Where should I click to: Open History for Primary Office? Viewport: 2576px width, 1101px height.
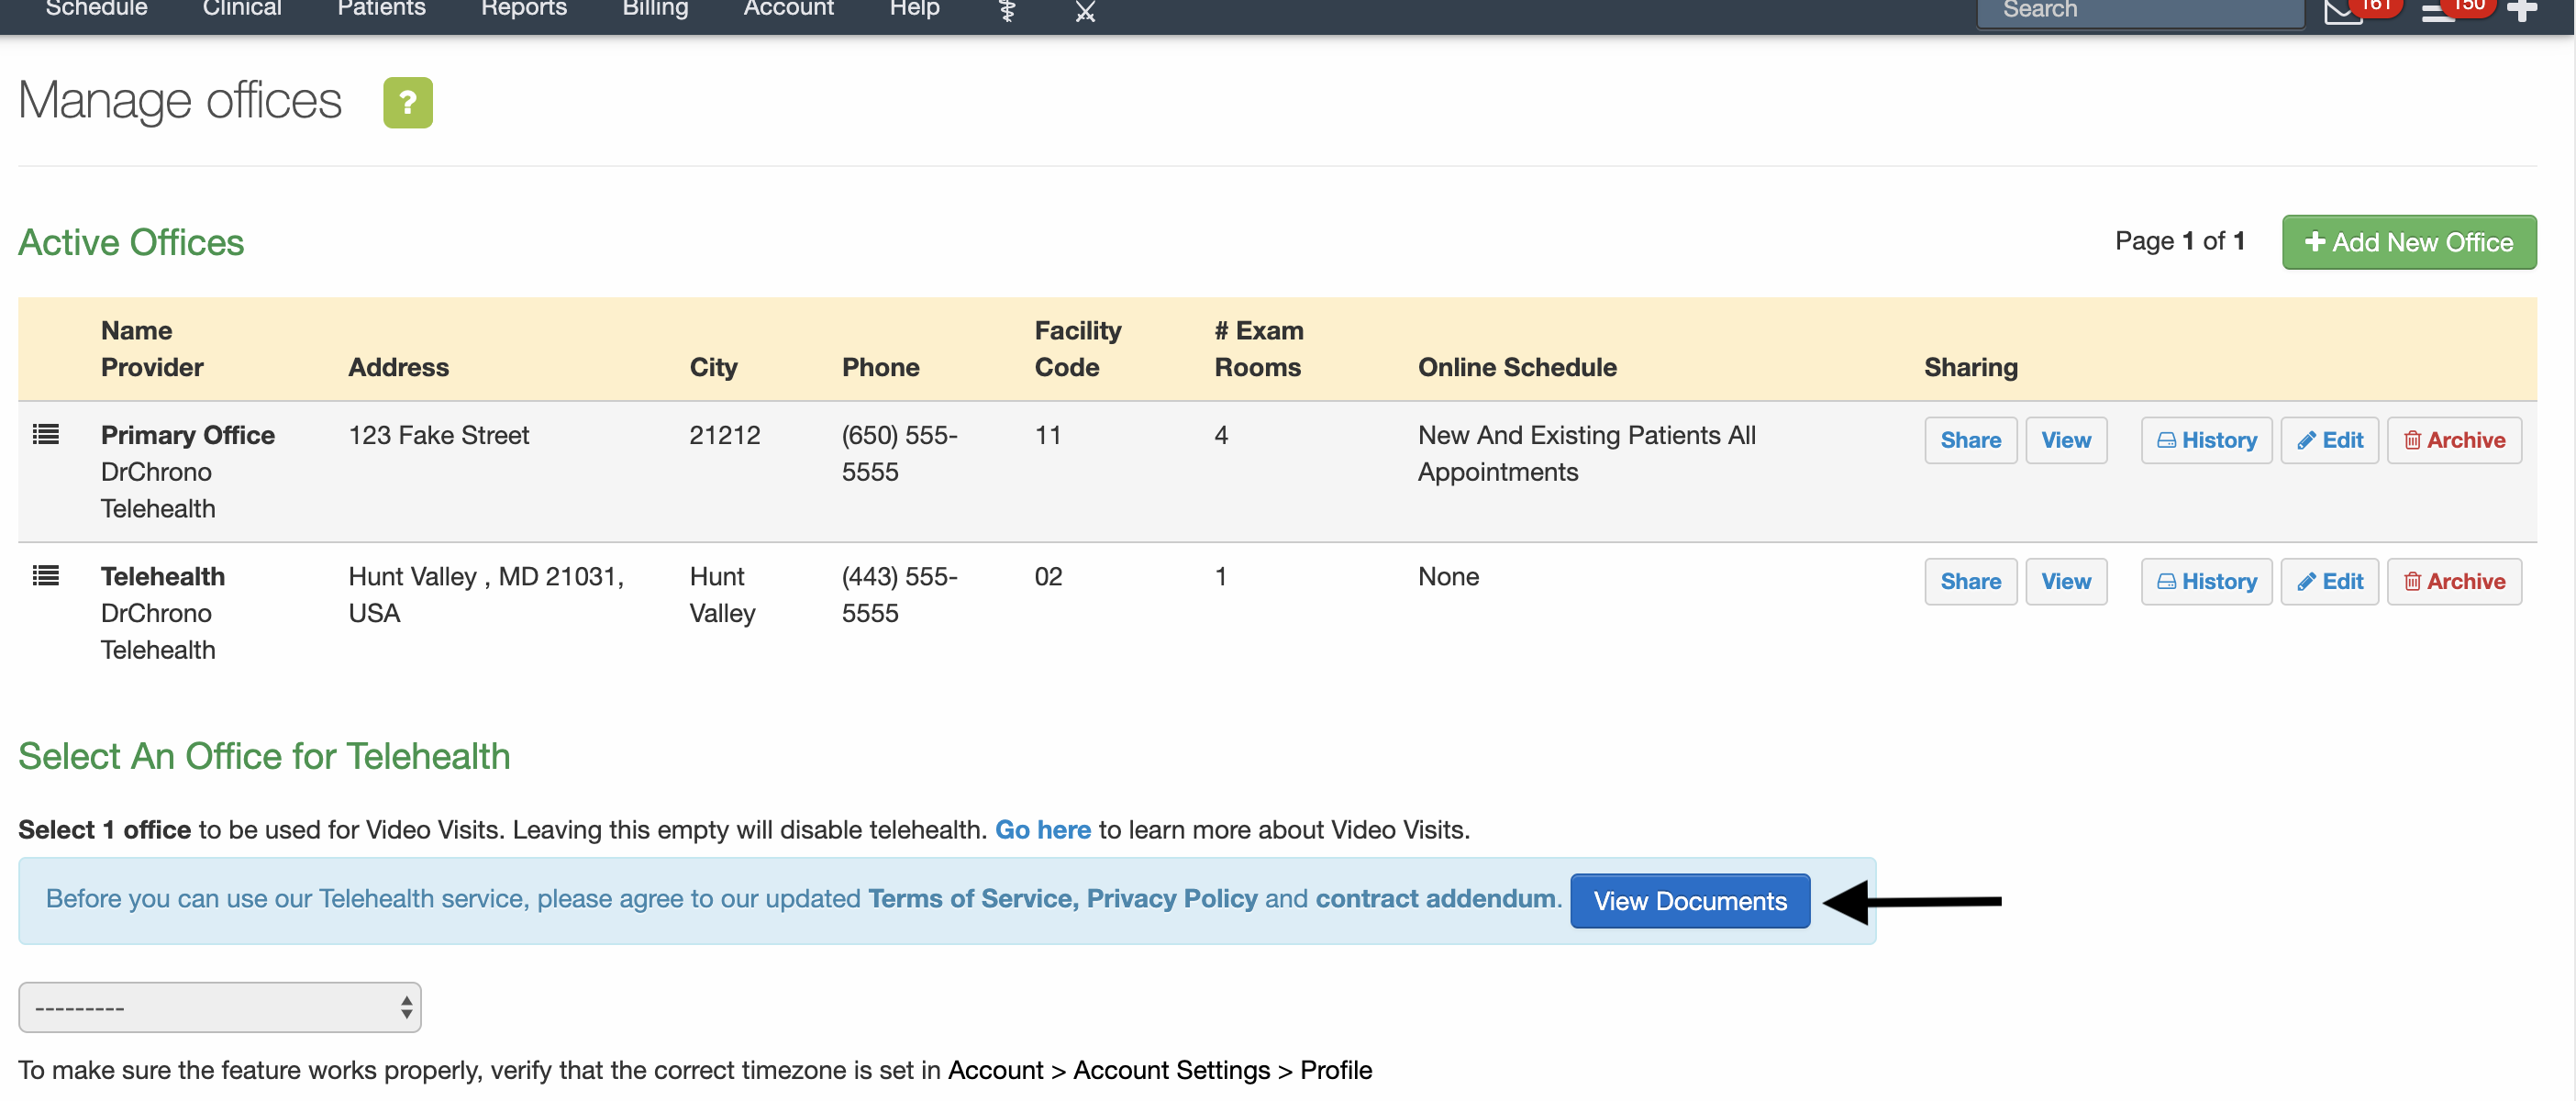[2206, 440]
